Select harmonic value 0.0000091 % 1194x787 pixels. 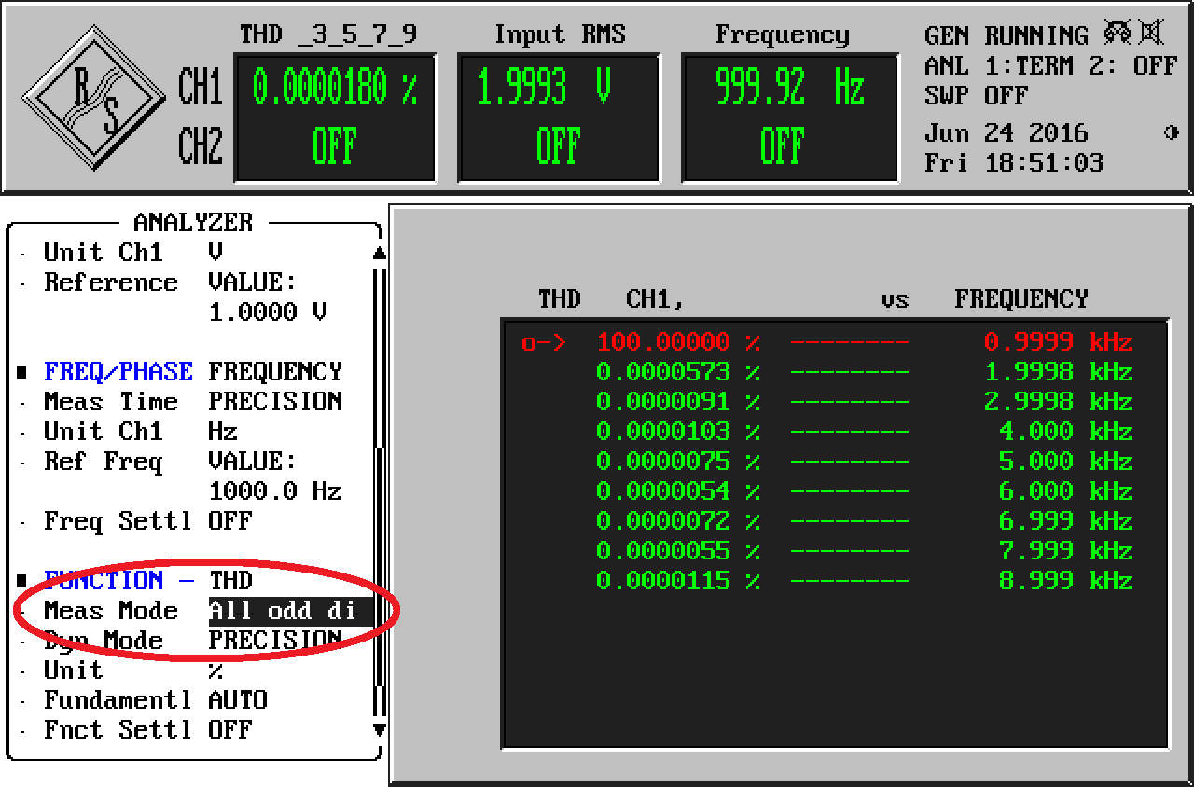(x=678, y=402)
